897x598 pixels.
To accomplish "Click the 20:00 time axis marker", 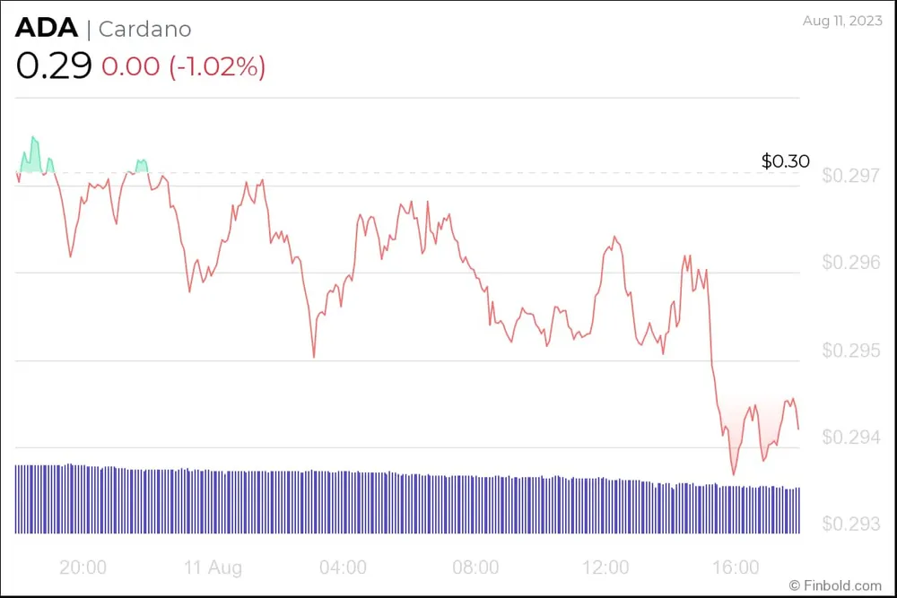I will tap(83, 568).
